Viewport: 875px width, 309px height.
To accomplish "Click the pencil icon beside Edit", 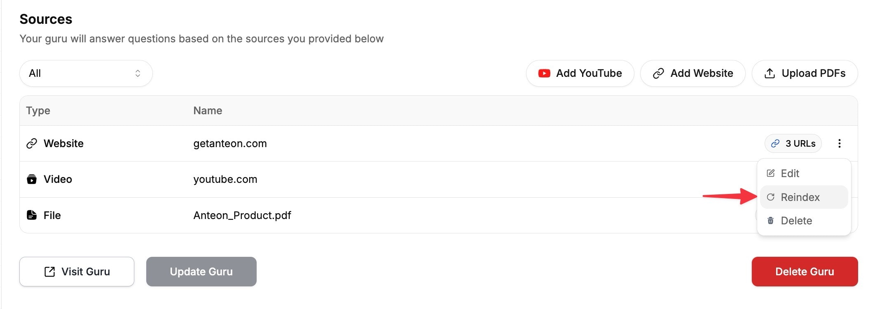I will click(x=770, y=173).
